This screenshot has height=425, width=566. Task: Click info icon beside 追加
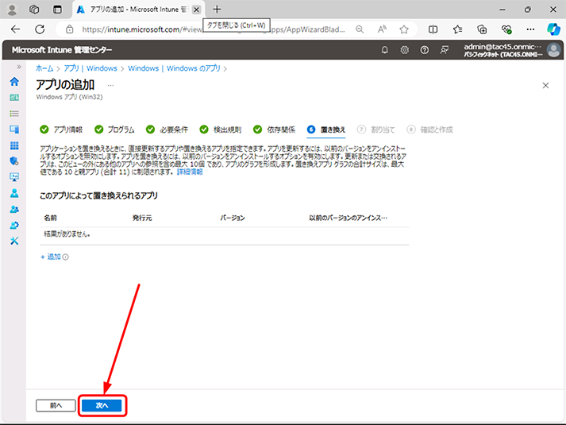click(65, 257)
